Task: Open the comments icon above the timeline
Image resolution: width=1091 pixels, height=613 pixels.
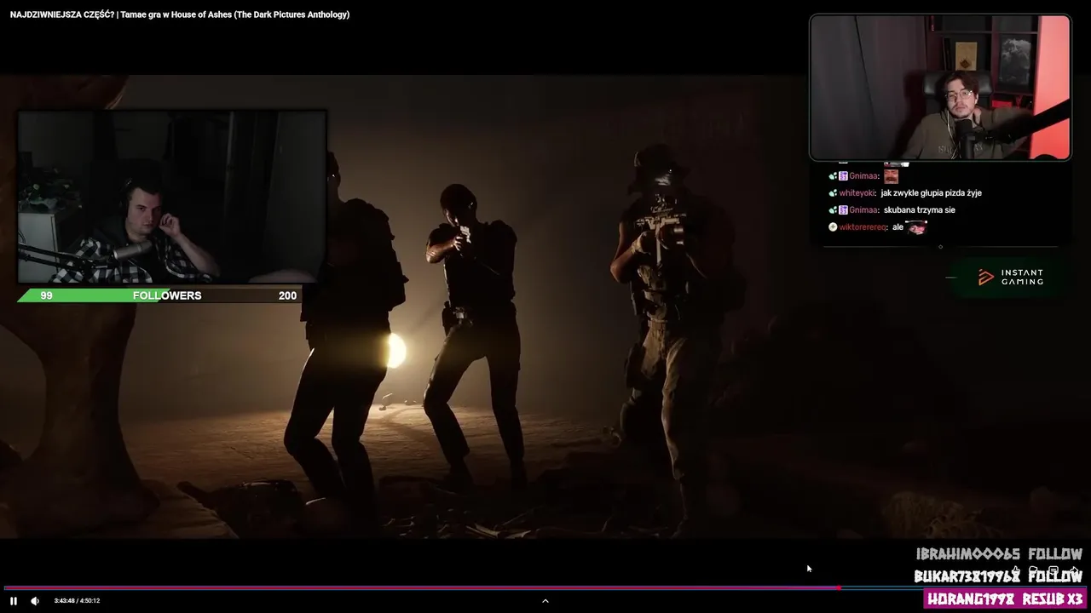Action: (x=1053, y=570)
